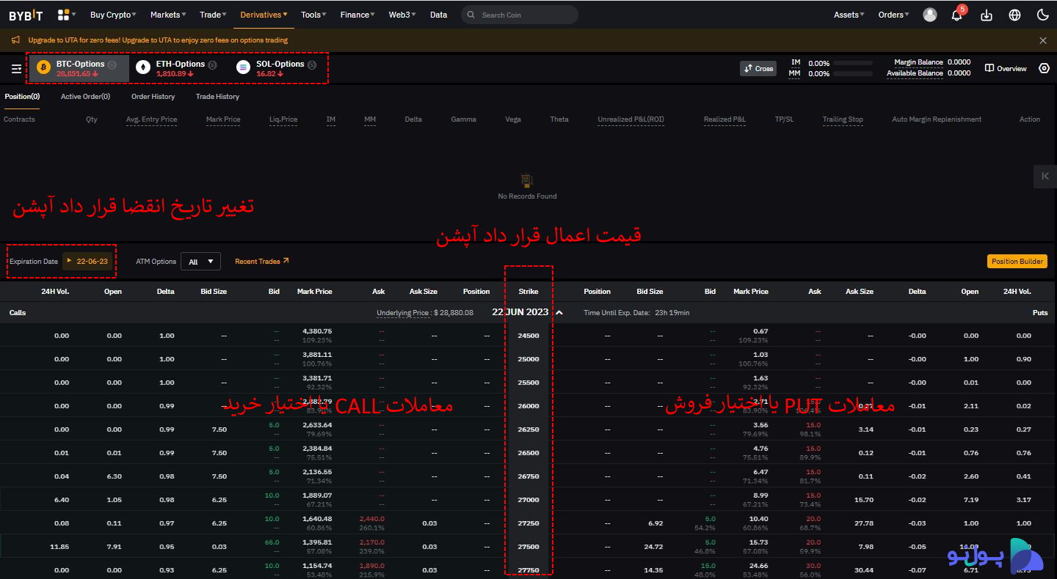
Task: Click the Unrealized P&L(ROI) column header
Action: [631, 119]
